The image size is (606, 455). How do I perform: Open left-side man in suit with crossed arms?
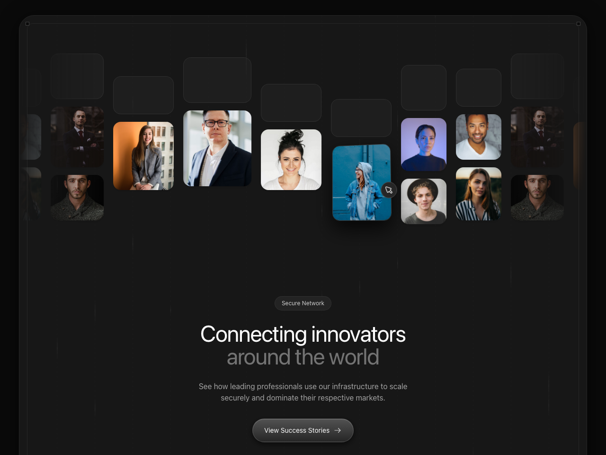77,137
